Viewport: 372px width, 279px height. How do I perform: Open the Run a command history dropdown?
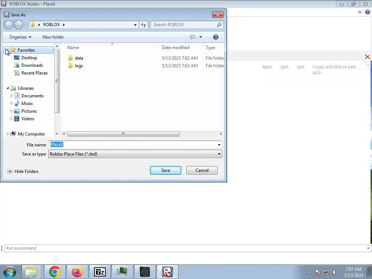368,248
